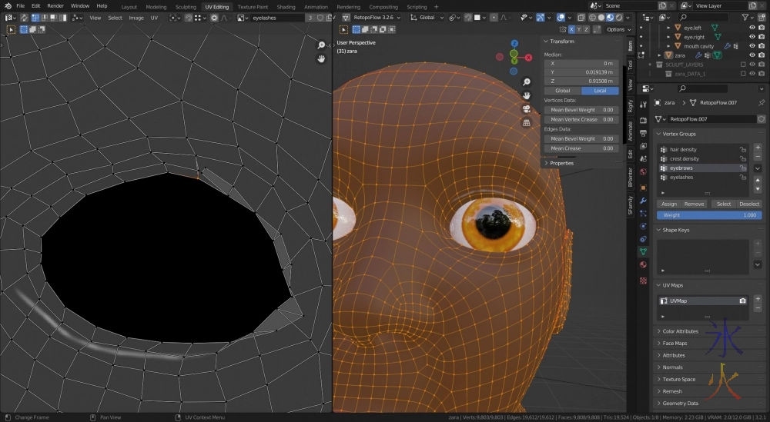Open the Object Data properties tab icon
This screenshot has width=770, height=422.
click(642, 251)
